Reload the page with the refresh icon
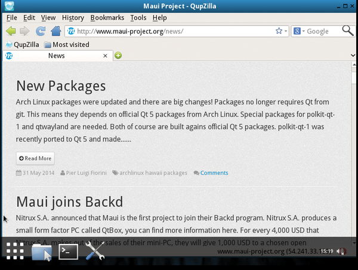 (41, 31)
